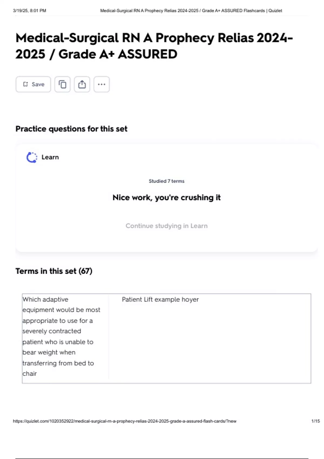Click the bookmark icon inside Save
Viewport: 324px width, 459px height.
(x=25, y=84)
